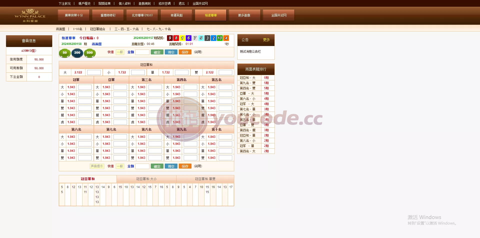
Task: Click the grey number 7 result ball
Action: click(195, 38)
